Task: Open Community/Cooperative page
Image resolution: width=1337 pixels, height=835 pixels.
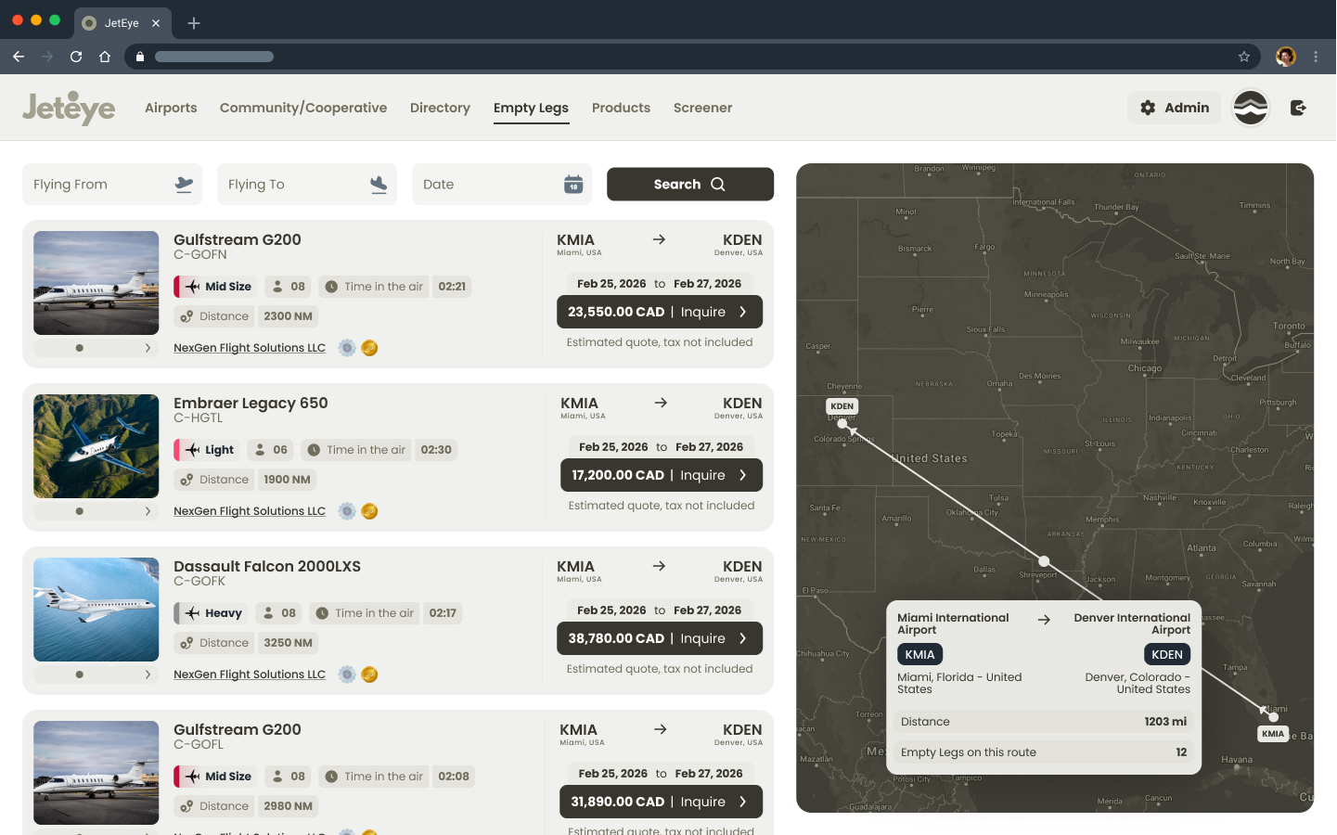Action: coord(303,108)
